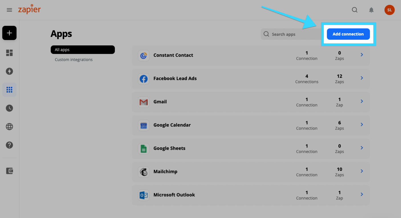Click Facebook Lead Ads 12 Zaps count
This screenshot has height=218, width=401.
(339, 79)
